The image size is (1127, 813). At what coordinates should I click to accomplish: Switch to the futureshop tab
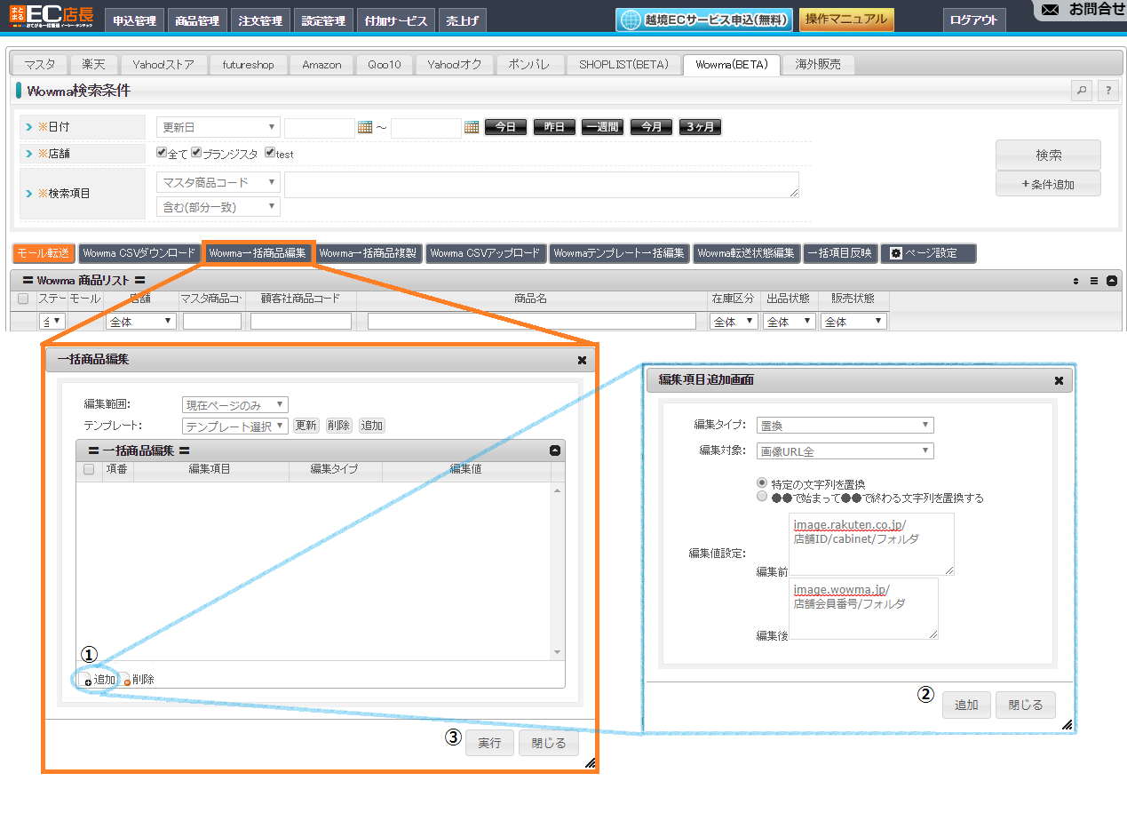tap(248, 64)
